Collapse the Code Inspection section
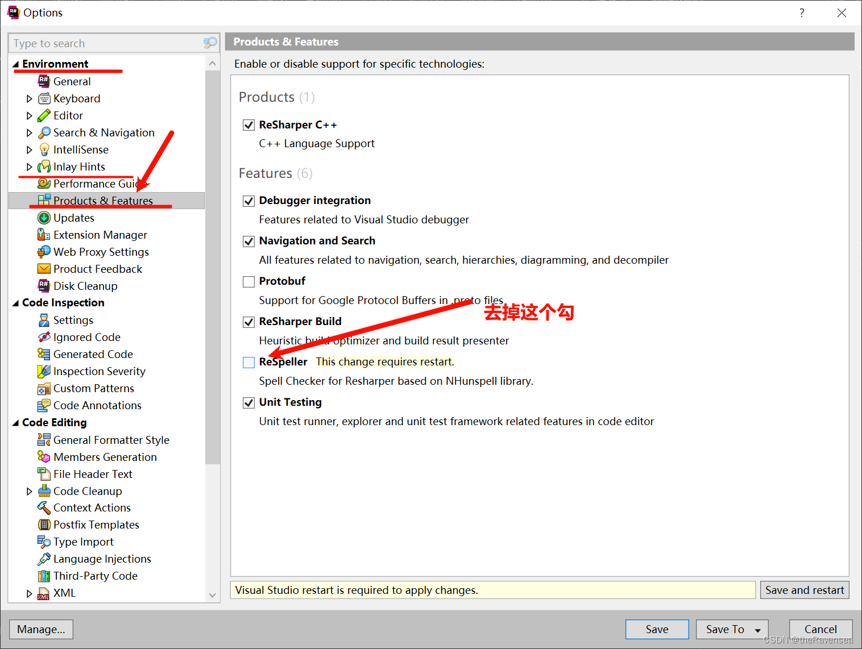 click(x=16, y=303)
